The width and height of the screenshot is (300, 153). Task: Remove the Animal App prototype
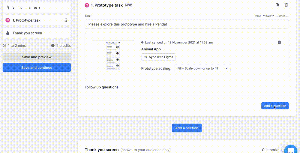point(279,43)
